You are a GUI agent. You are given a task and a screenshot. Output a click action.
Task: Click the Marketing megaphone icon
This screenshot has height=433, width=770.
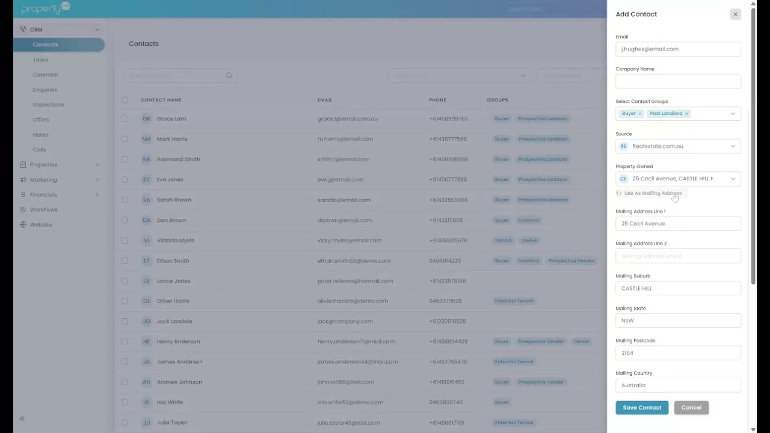pos(23,180)
